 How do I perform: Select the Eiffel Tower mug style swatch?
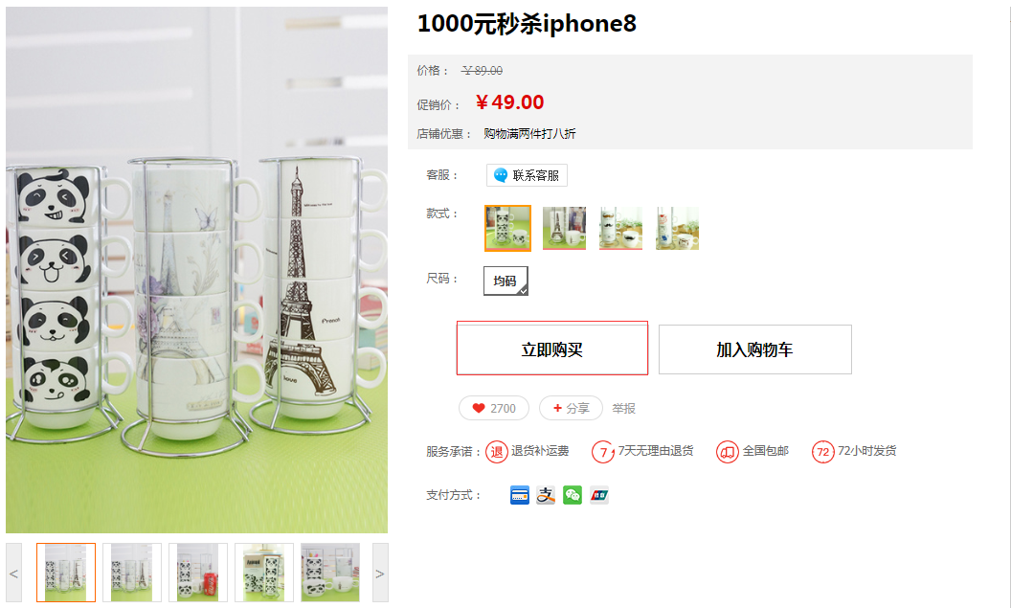coord(564,228)
